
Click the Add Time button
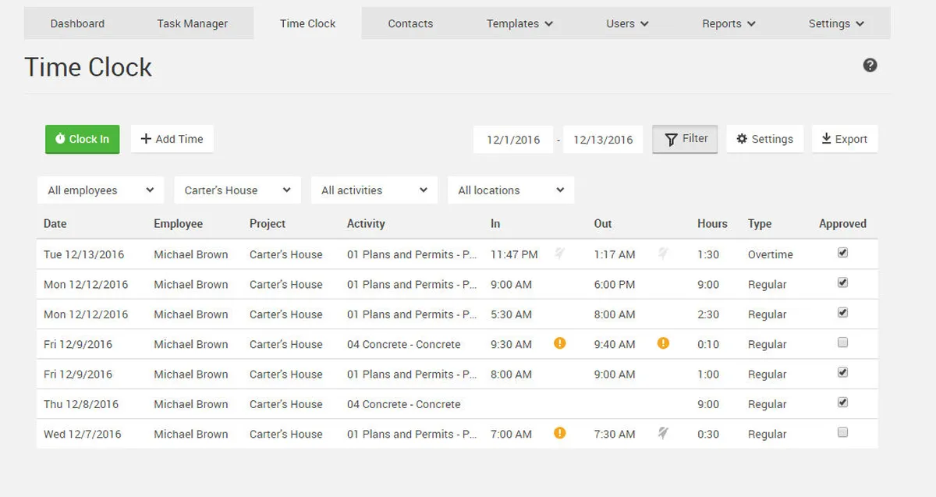(x=172, y=139)
